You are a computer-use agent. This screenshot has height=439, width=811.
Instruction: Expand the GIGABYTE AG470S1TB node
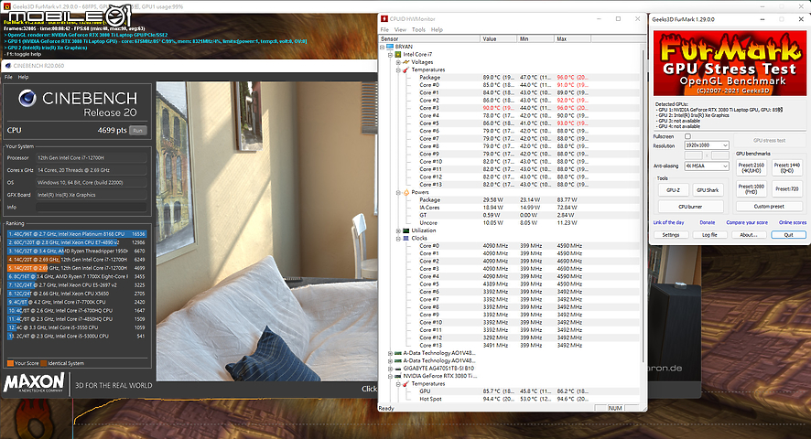(x=391, y=369)
